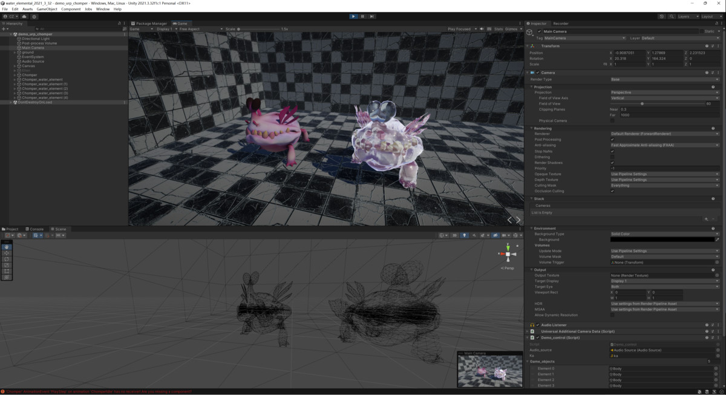Click the Pause button in the toolbar
Viewport: 726px width, 395px height.
[362, 16]
